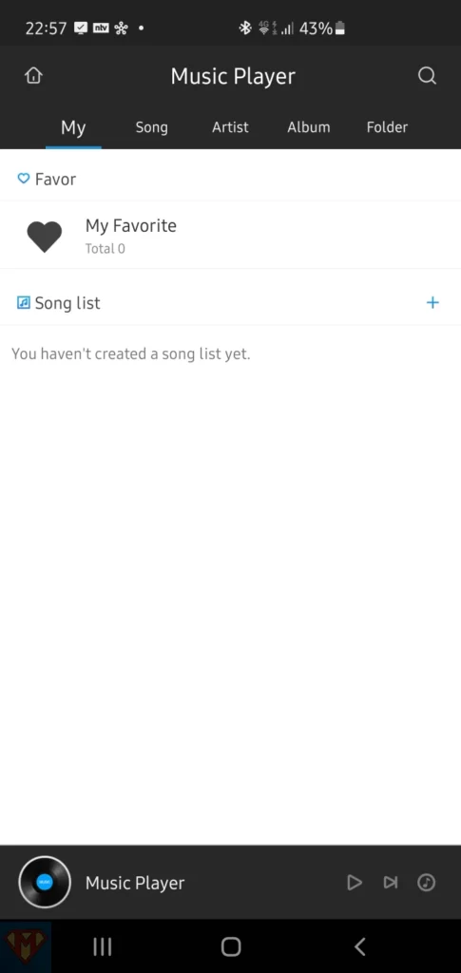Viewport: 461px width, 973px height.
Task: Open the music note playlist icon
Action: 426,882
